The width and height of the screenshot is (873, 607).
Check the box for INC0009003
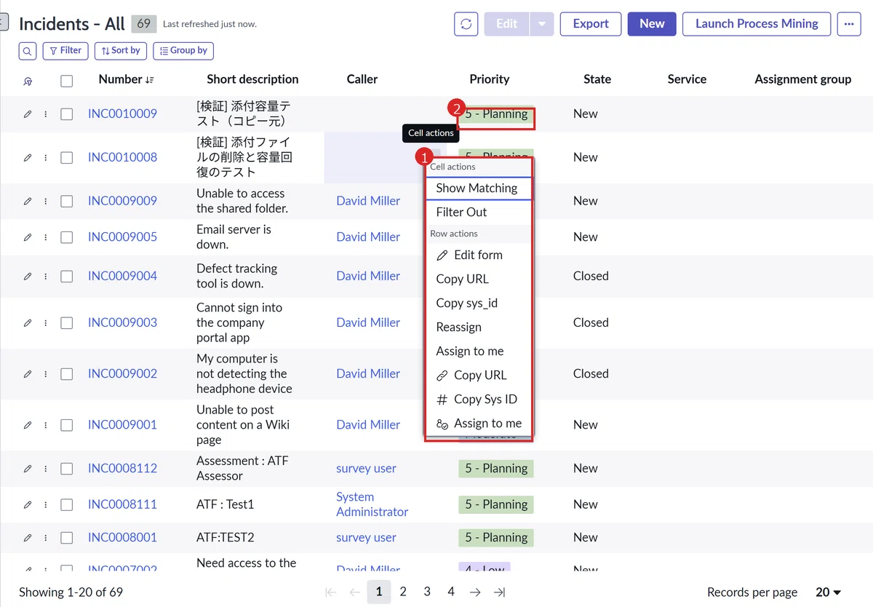pyautogui.click(x=67, y=323)
